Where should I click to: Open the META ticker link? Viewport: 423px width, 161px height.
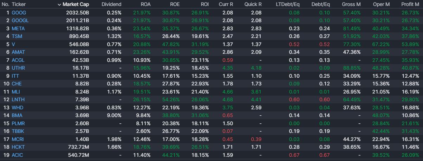click(18, 28)
